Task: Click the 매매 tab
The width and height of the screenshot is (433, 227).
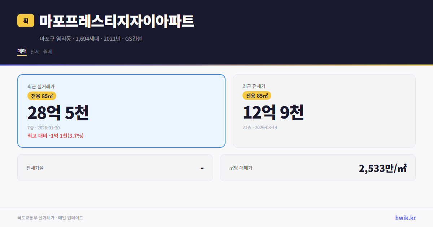Action: [x=21, y=52]
